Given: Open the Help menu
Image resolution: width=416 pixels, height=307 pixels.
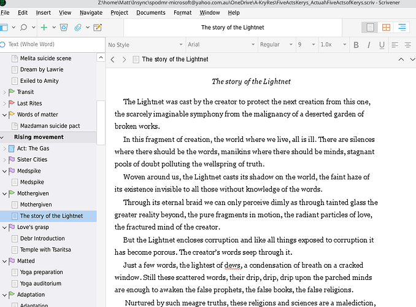Looking at the screenshot, I should click(234, 12).
